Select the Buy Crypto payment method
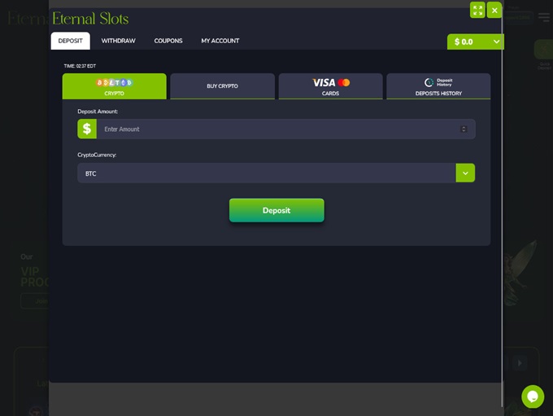The height and width of the screenshot is (416, 553). pyautogui.click(x=222, y=86)
